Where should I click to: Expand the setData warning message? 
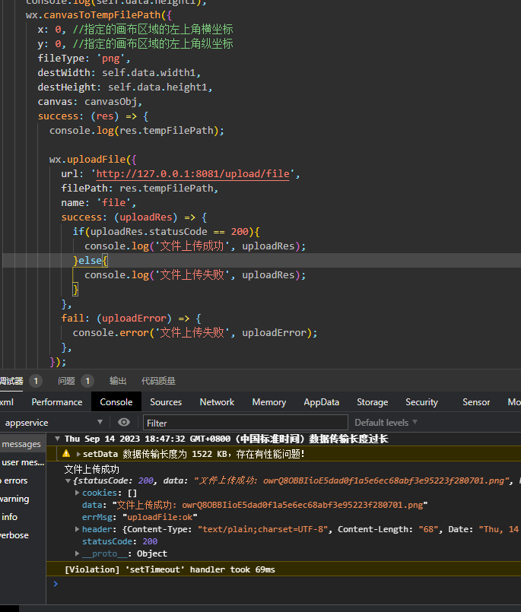[x=78, y=454]
